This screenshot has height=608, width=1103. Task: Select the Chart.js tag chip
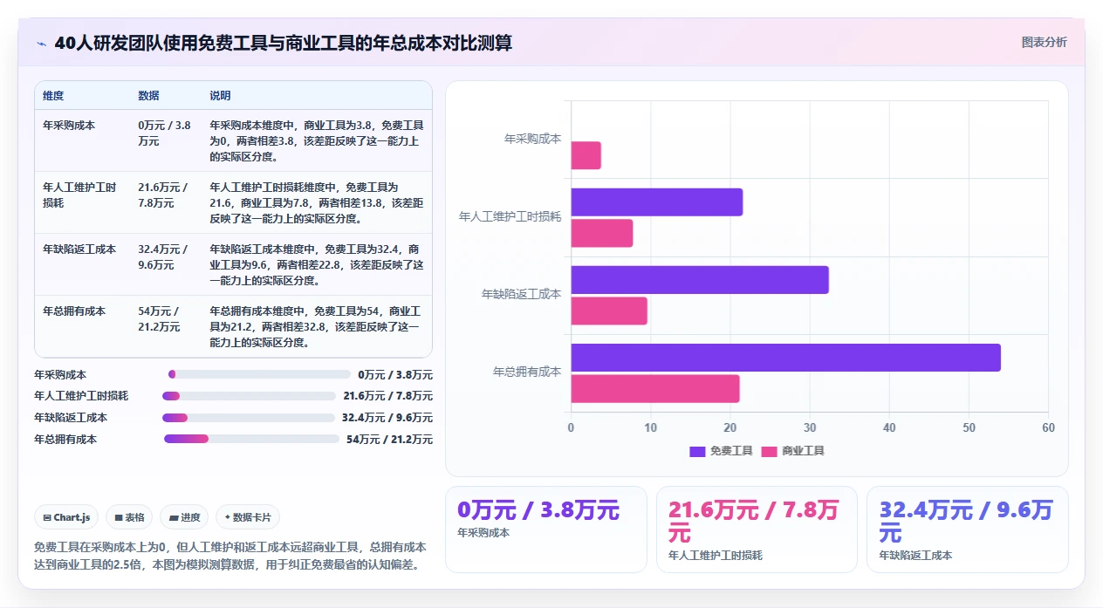[x=66, y=517]
